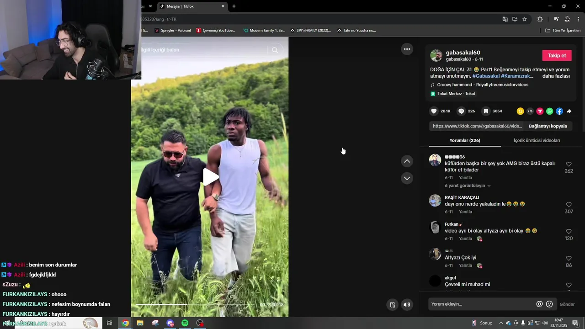585x329 pixels.
Task: Go to previous video with up arrow
Action: click(407, 161)
